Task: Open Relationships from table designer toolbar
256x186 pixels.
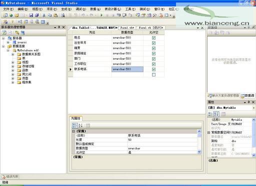Action: [x=20, y=22]
